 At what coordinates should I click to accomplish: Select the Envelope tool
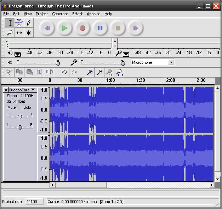coord(19,23)
